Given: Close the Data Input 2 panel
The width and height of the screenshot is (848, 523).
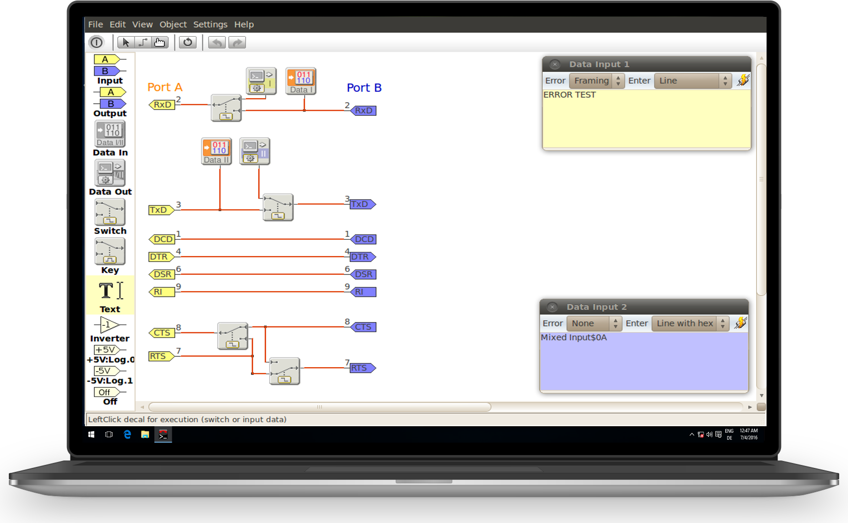Looking at the screenshot, I should click(552, 307).
